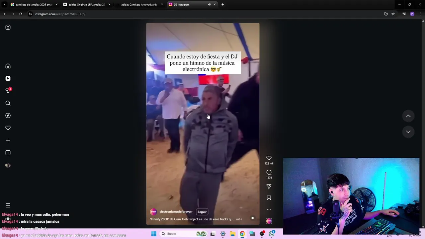This screenshot has height=239, width=425.
Task: Open the Instagram logo home link
Action: pyautogui.click(x=8, y=27)
